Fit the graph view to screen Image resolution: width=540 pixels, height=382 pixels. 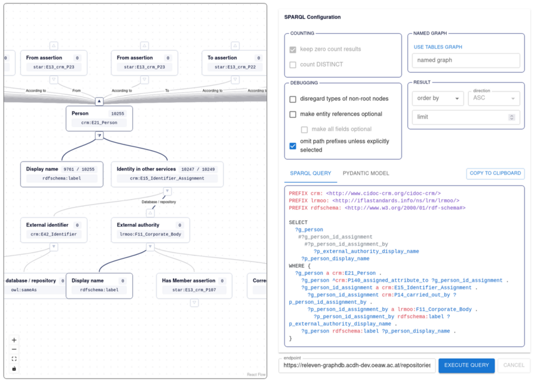[14, 359]
